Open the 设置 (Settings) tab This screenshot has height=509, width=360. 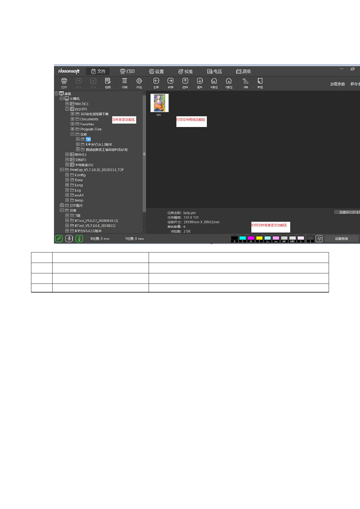click(156, 71)
